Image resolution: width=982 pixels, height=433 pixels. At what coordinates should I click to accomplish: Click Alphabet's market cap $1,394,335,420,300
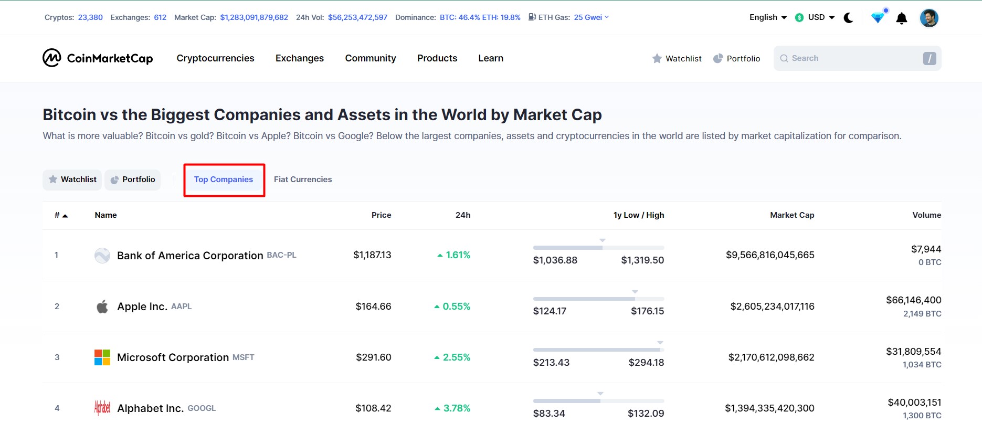click(x=770, y=408)
